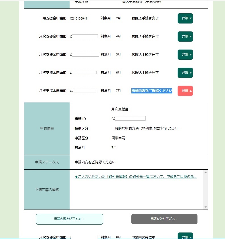Click masked ID field in 5月 row

(x=85, y=55)
